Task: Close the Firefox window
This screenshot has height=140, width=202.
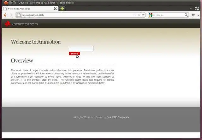Action: click(6, 3)
